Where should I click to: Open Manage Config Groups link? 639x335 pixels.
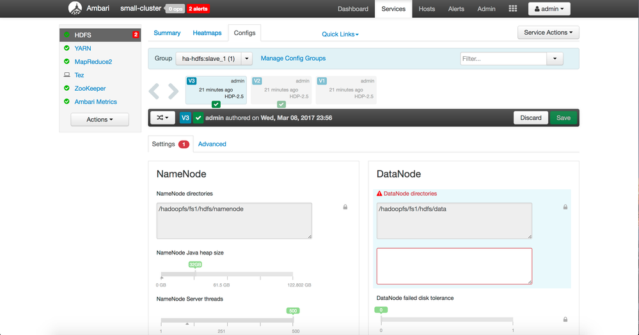(293, 58)
